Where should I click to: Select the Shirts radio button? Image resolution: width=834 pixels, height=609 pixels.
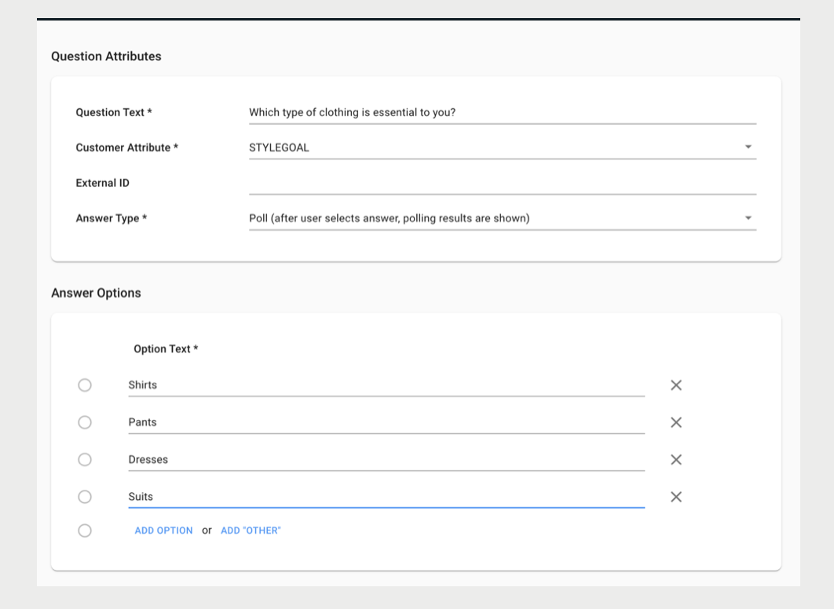(85, 385)
